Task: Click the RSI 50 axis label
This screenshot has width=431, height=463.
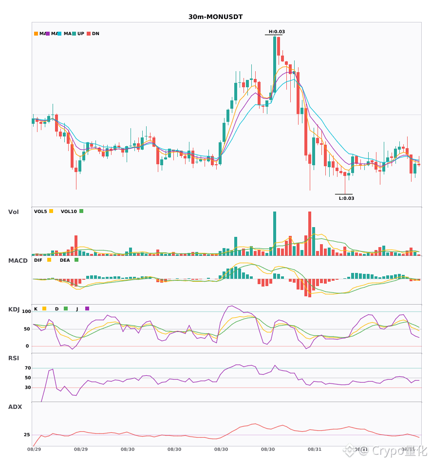Action: pyautogui.click(x=28, y=378)
